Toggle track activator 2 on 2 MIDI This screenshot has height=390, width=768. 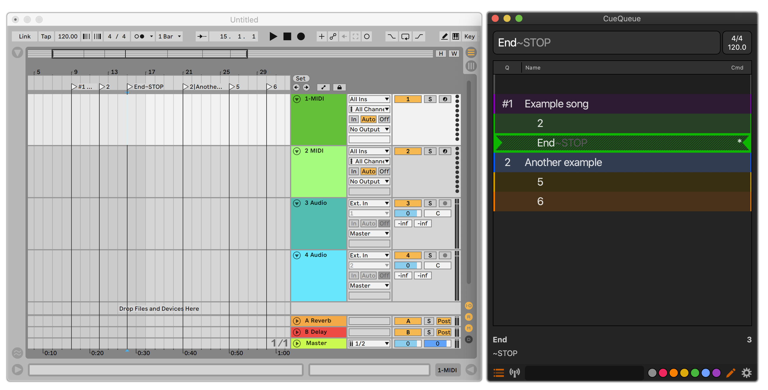(x=407, y=151)
